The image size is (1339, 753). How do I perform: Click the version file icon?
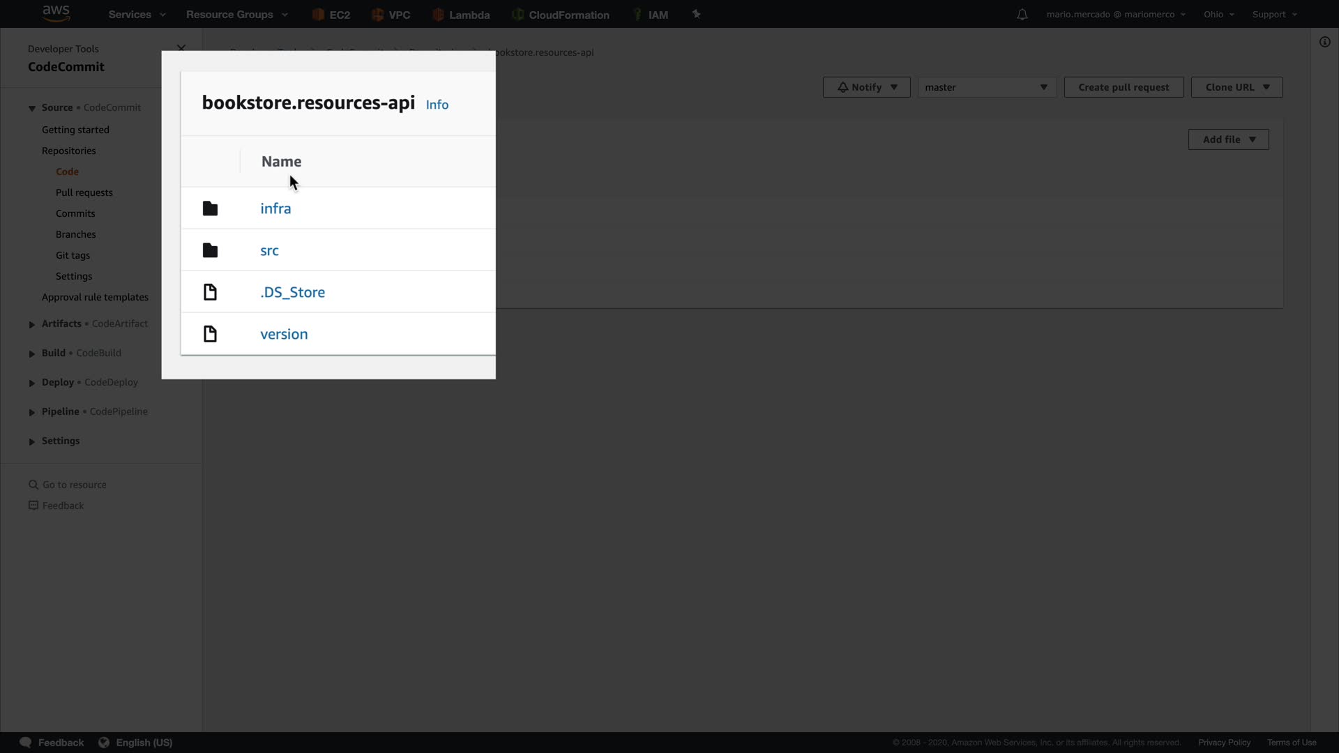(210, 334)
